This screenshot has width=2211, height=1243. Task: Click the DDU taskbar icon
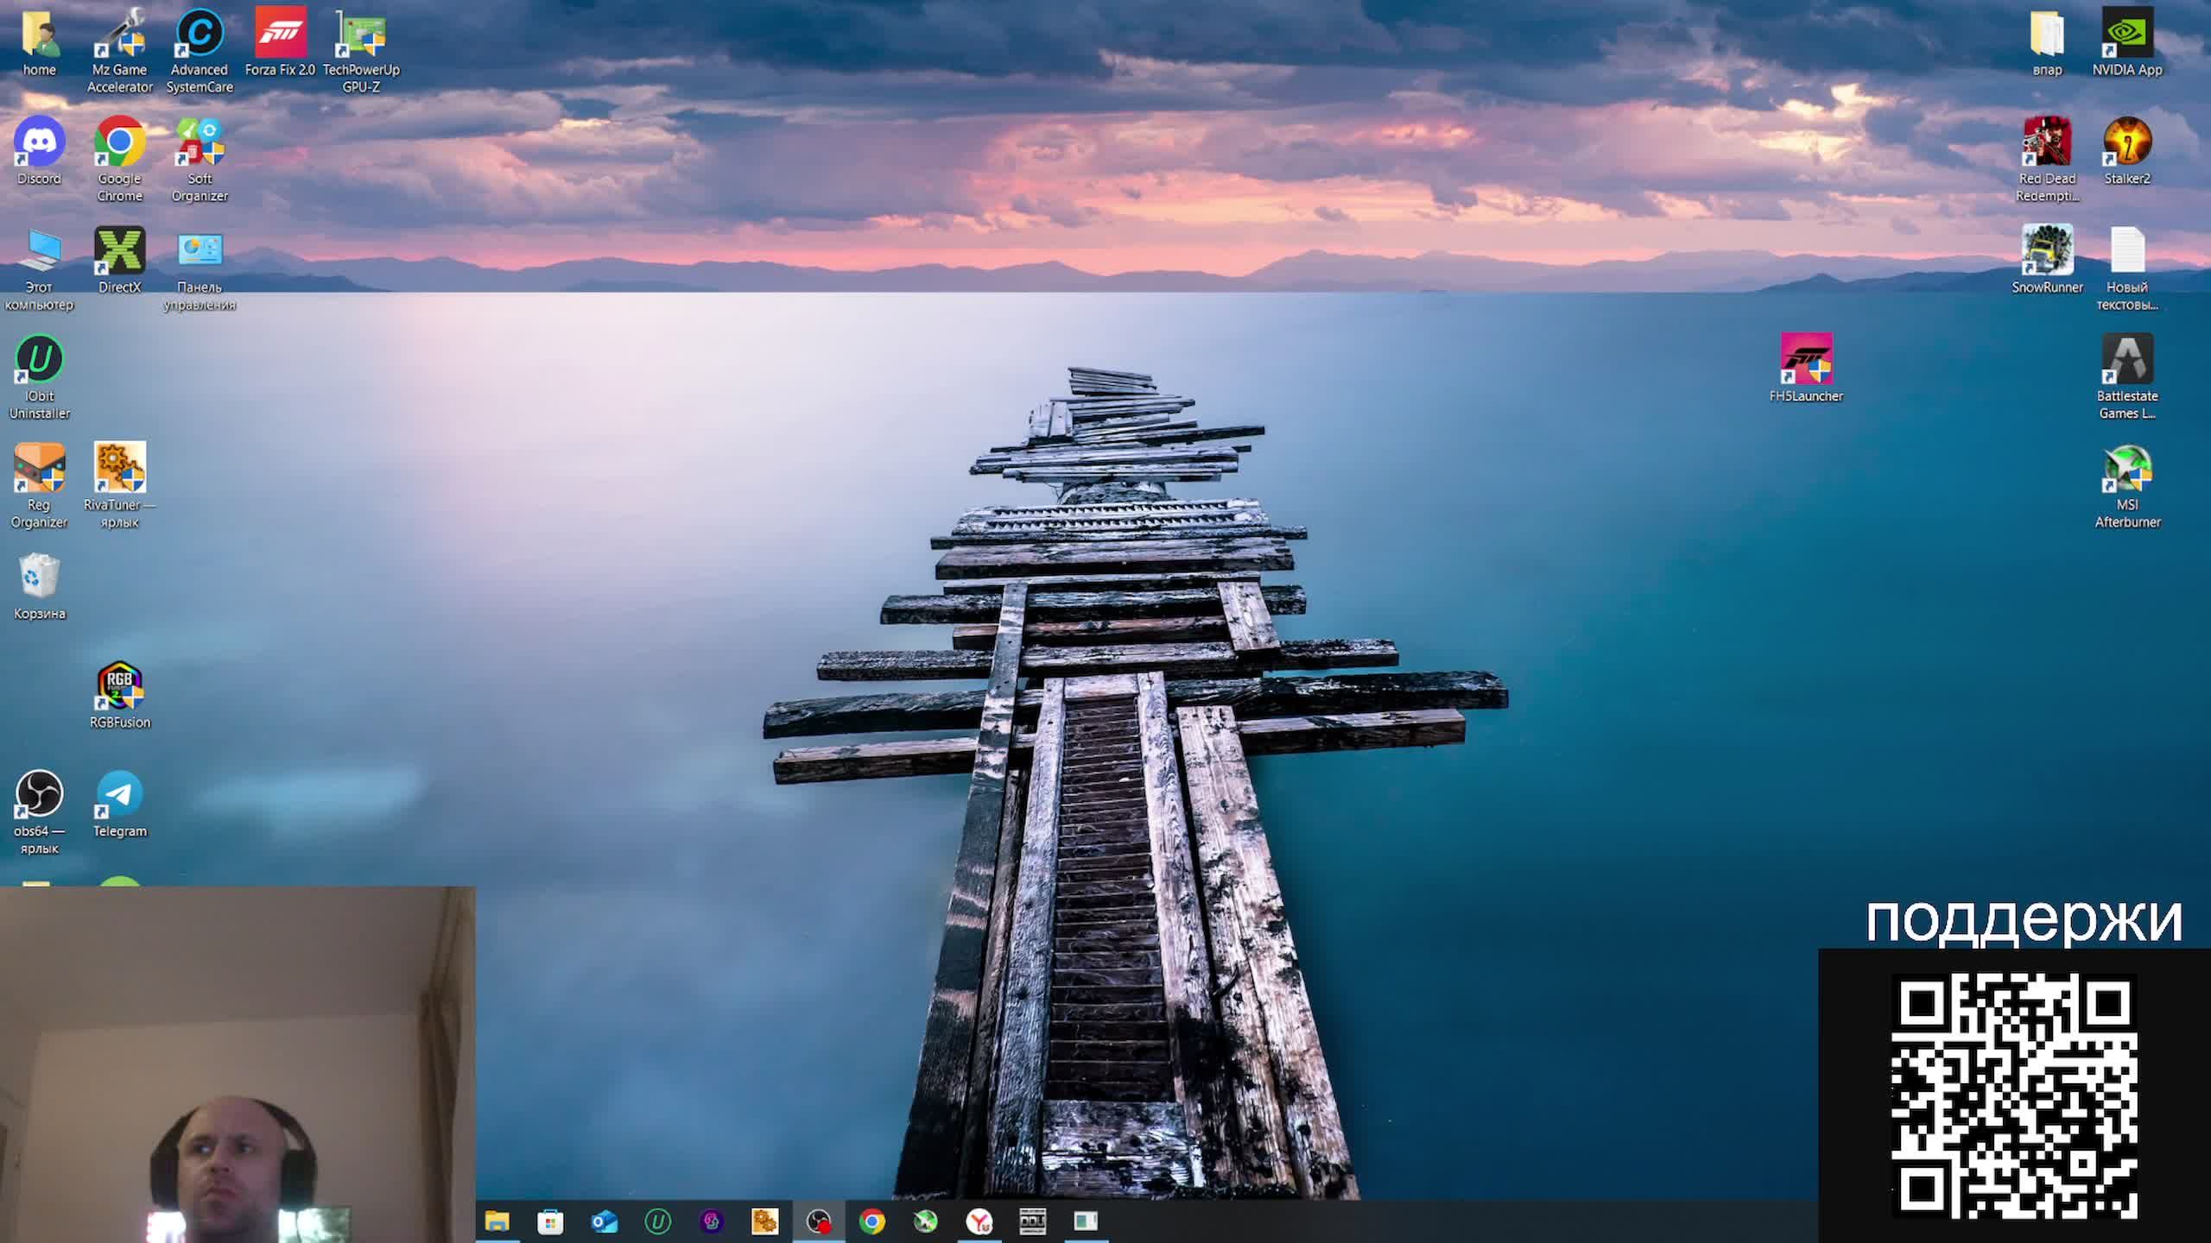click(1032, 1221)
